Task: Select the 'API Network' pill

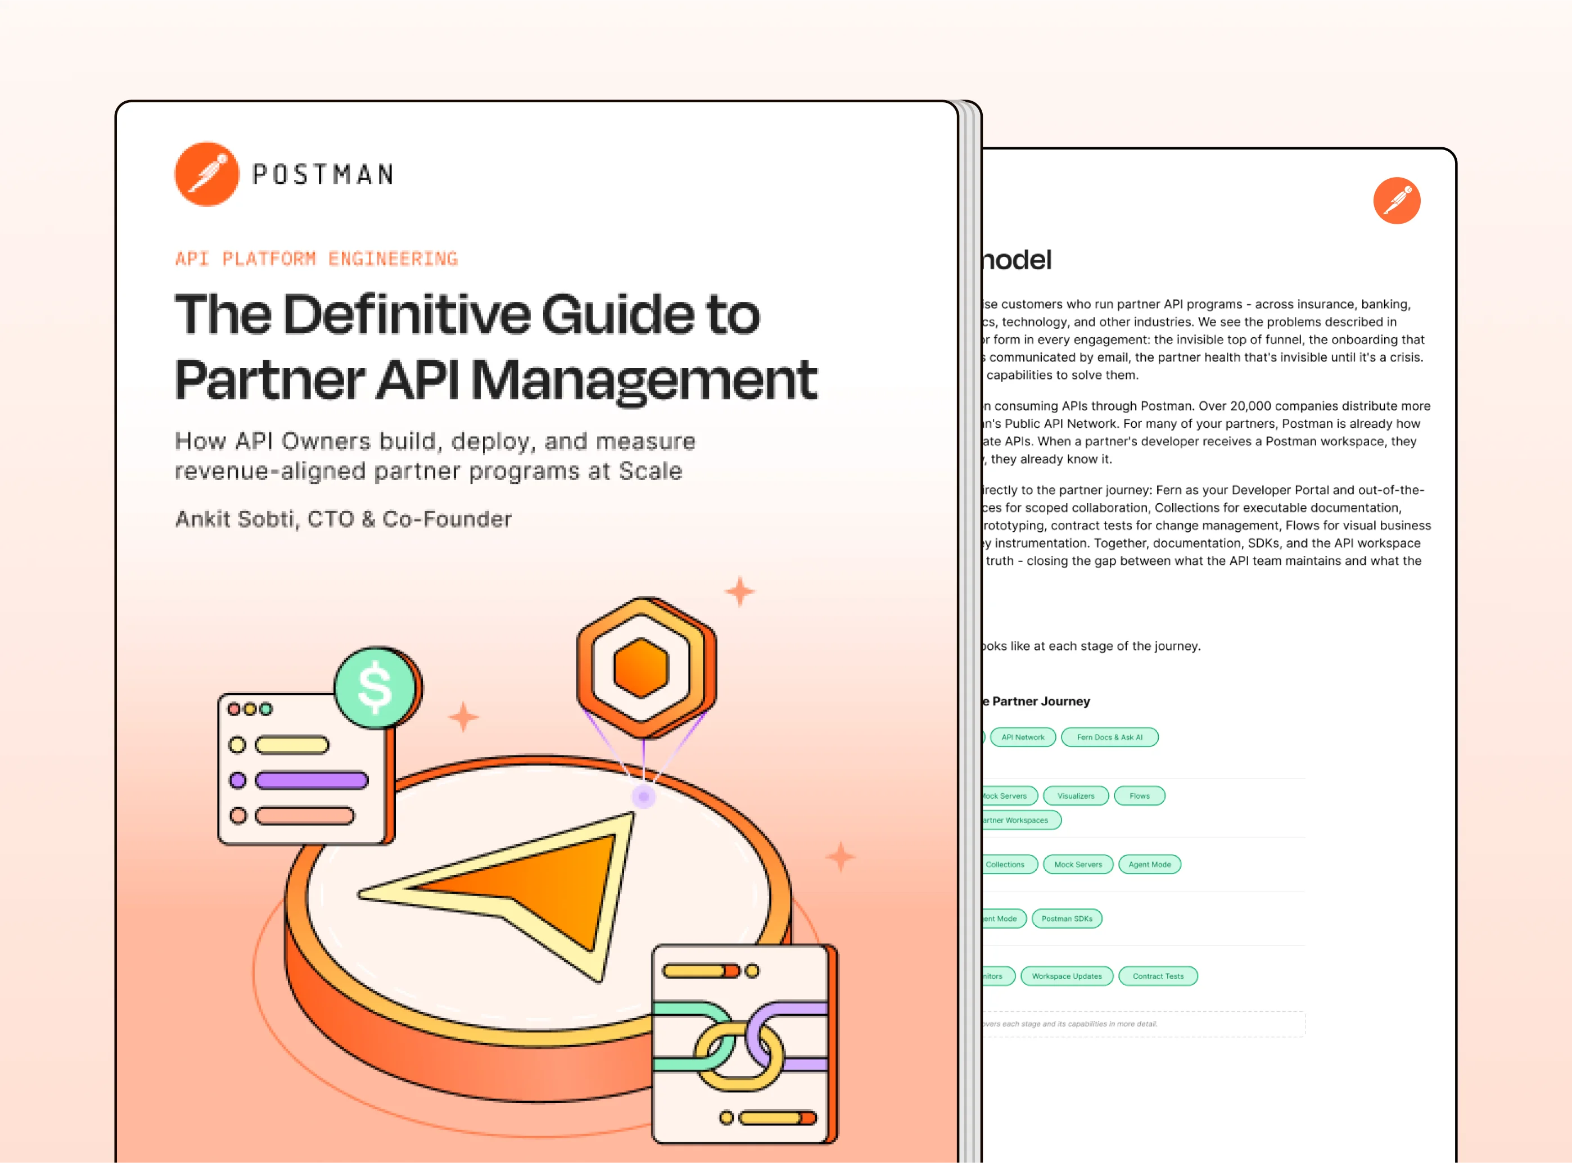Action: tap(1023, 737)
